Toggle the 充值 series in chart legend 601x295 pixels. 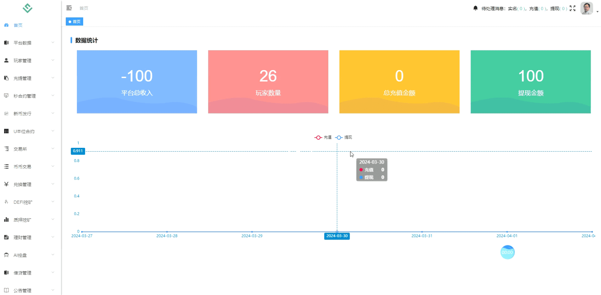(x=323, y=137)
